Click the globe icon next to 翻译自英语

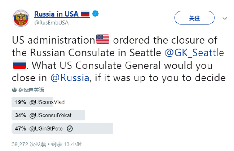click(x=14, y=90)
